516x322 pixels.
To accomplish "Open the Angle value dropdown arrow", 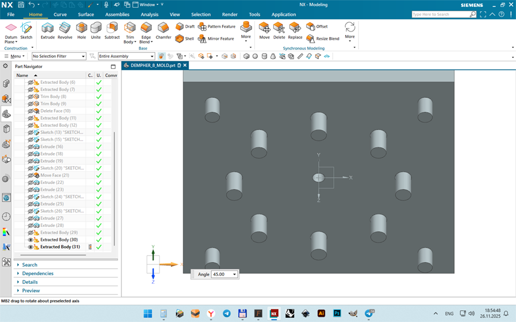I will pos(234,274).
